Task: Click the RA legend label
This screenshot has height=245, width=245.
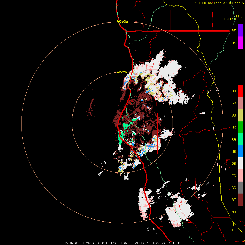Action: [x=234, y=139]
